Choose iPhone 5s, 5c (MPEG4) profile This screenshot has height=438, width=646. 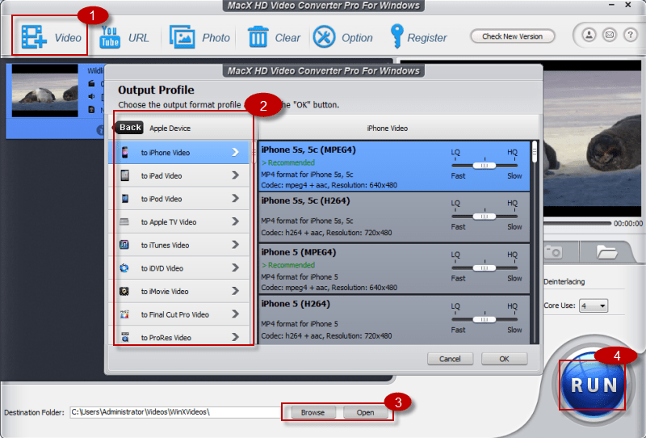(394, 166)
